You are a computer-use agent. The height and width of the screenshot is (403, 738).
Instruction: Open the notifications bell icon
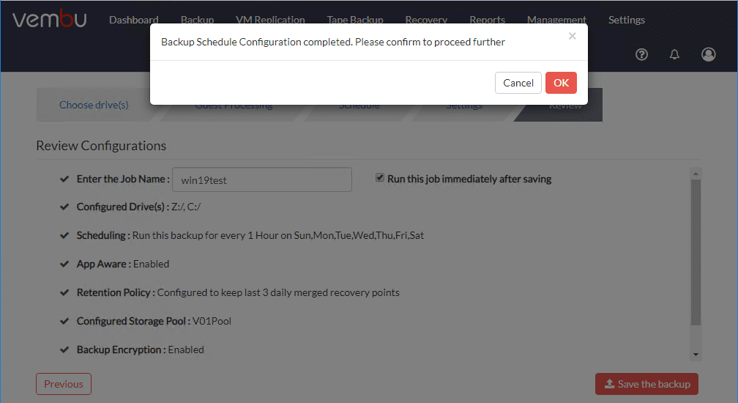tap(675, 54)
